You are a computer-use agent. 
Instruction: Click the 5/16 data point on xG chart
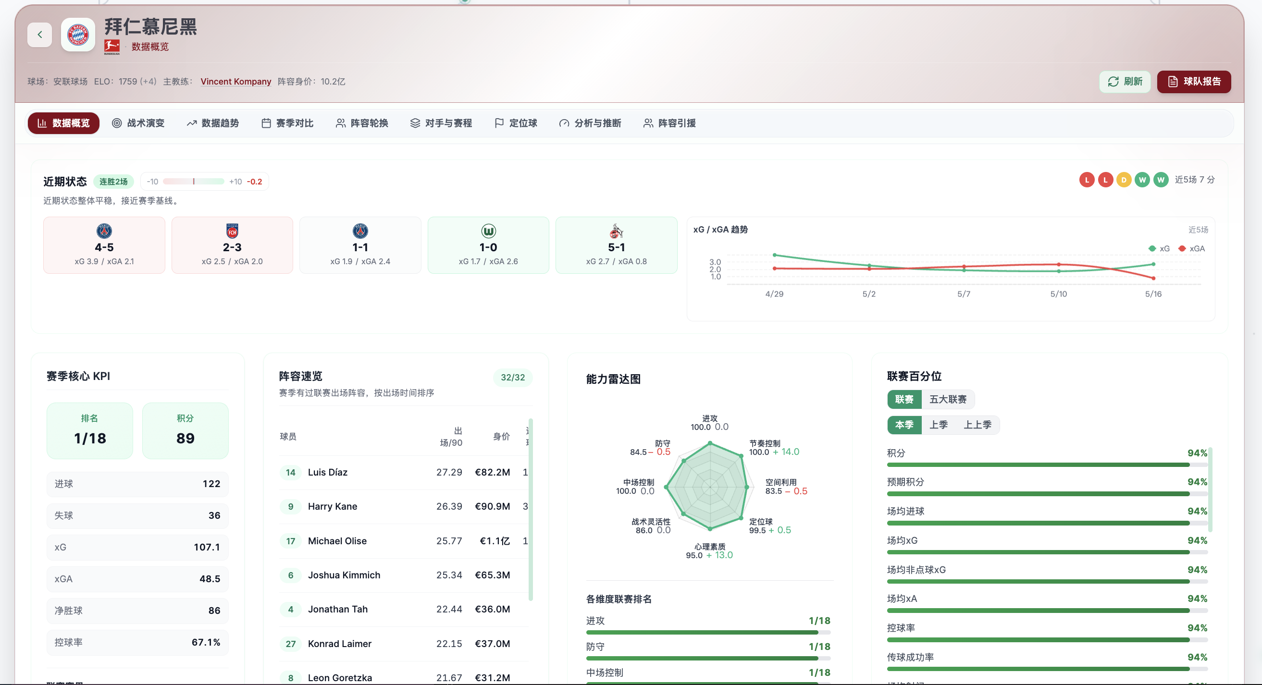point(1153,264)
